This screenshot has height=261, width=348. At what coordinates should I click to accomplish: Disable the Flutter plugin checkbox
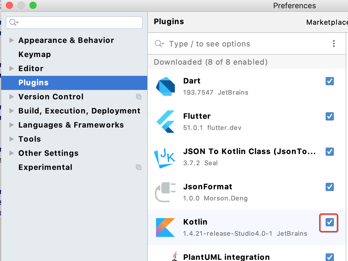pyautogui.click(x=330, y=116)
